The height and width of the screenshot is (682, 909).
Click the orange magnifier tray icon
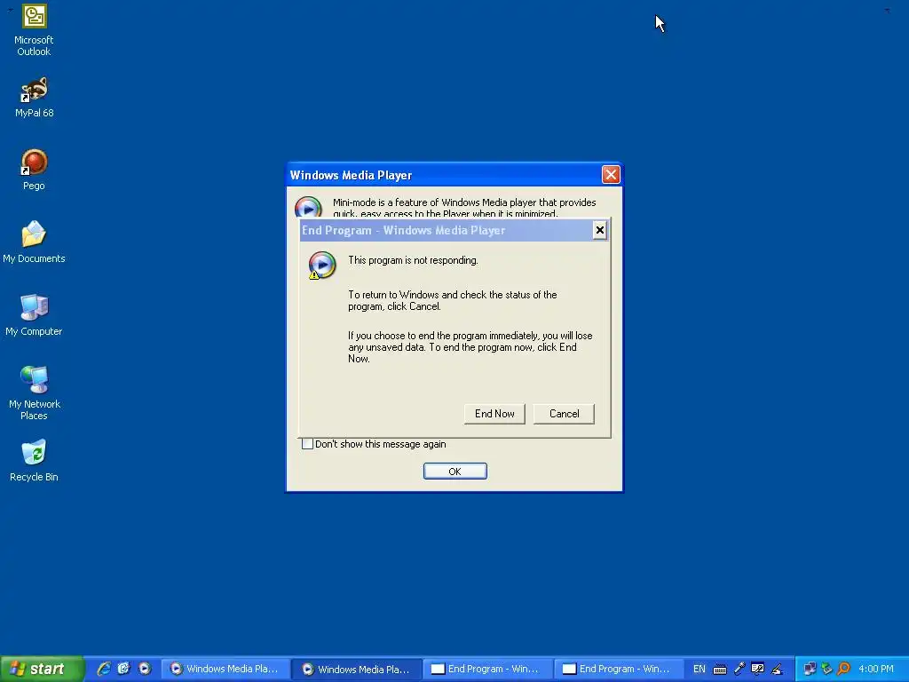point(843,669)
